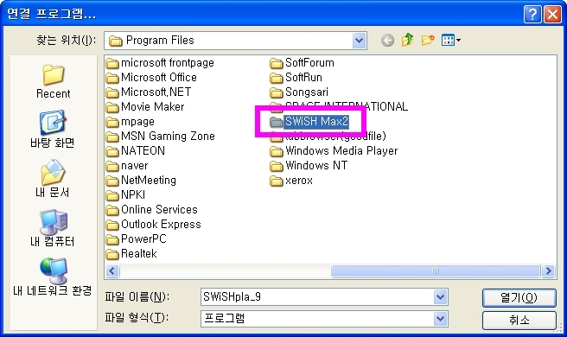567x337 pixels.
Task: Select the NATEON folder
Action: 135,150
